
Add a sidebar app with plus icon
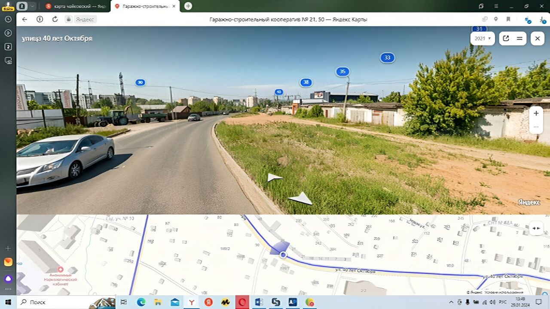coord(8,248)
